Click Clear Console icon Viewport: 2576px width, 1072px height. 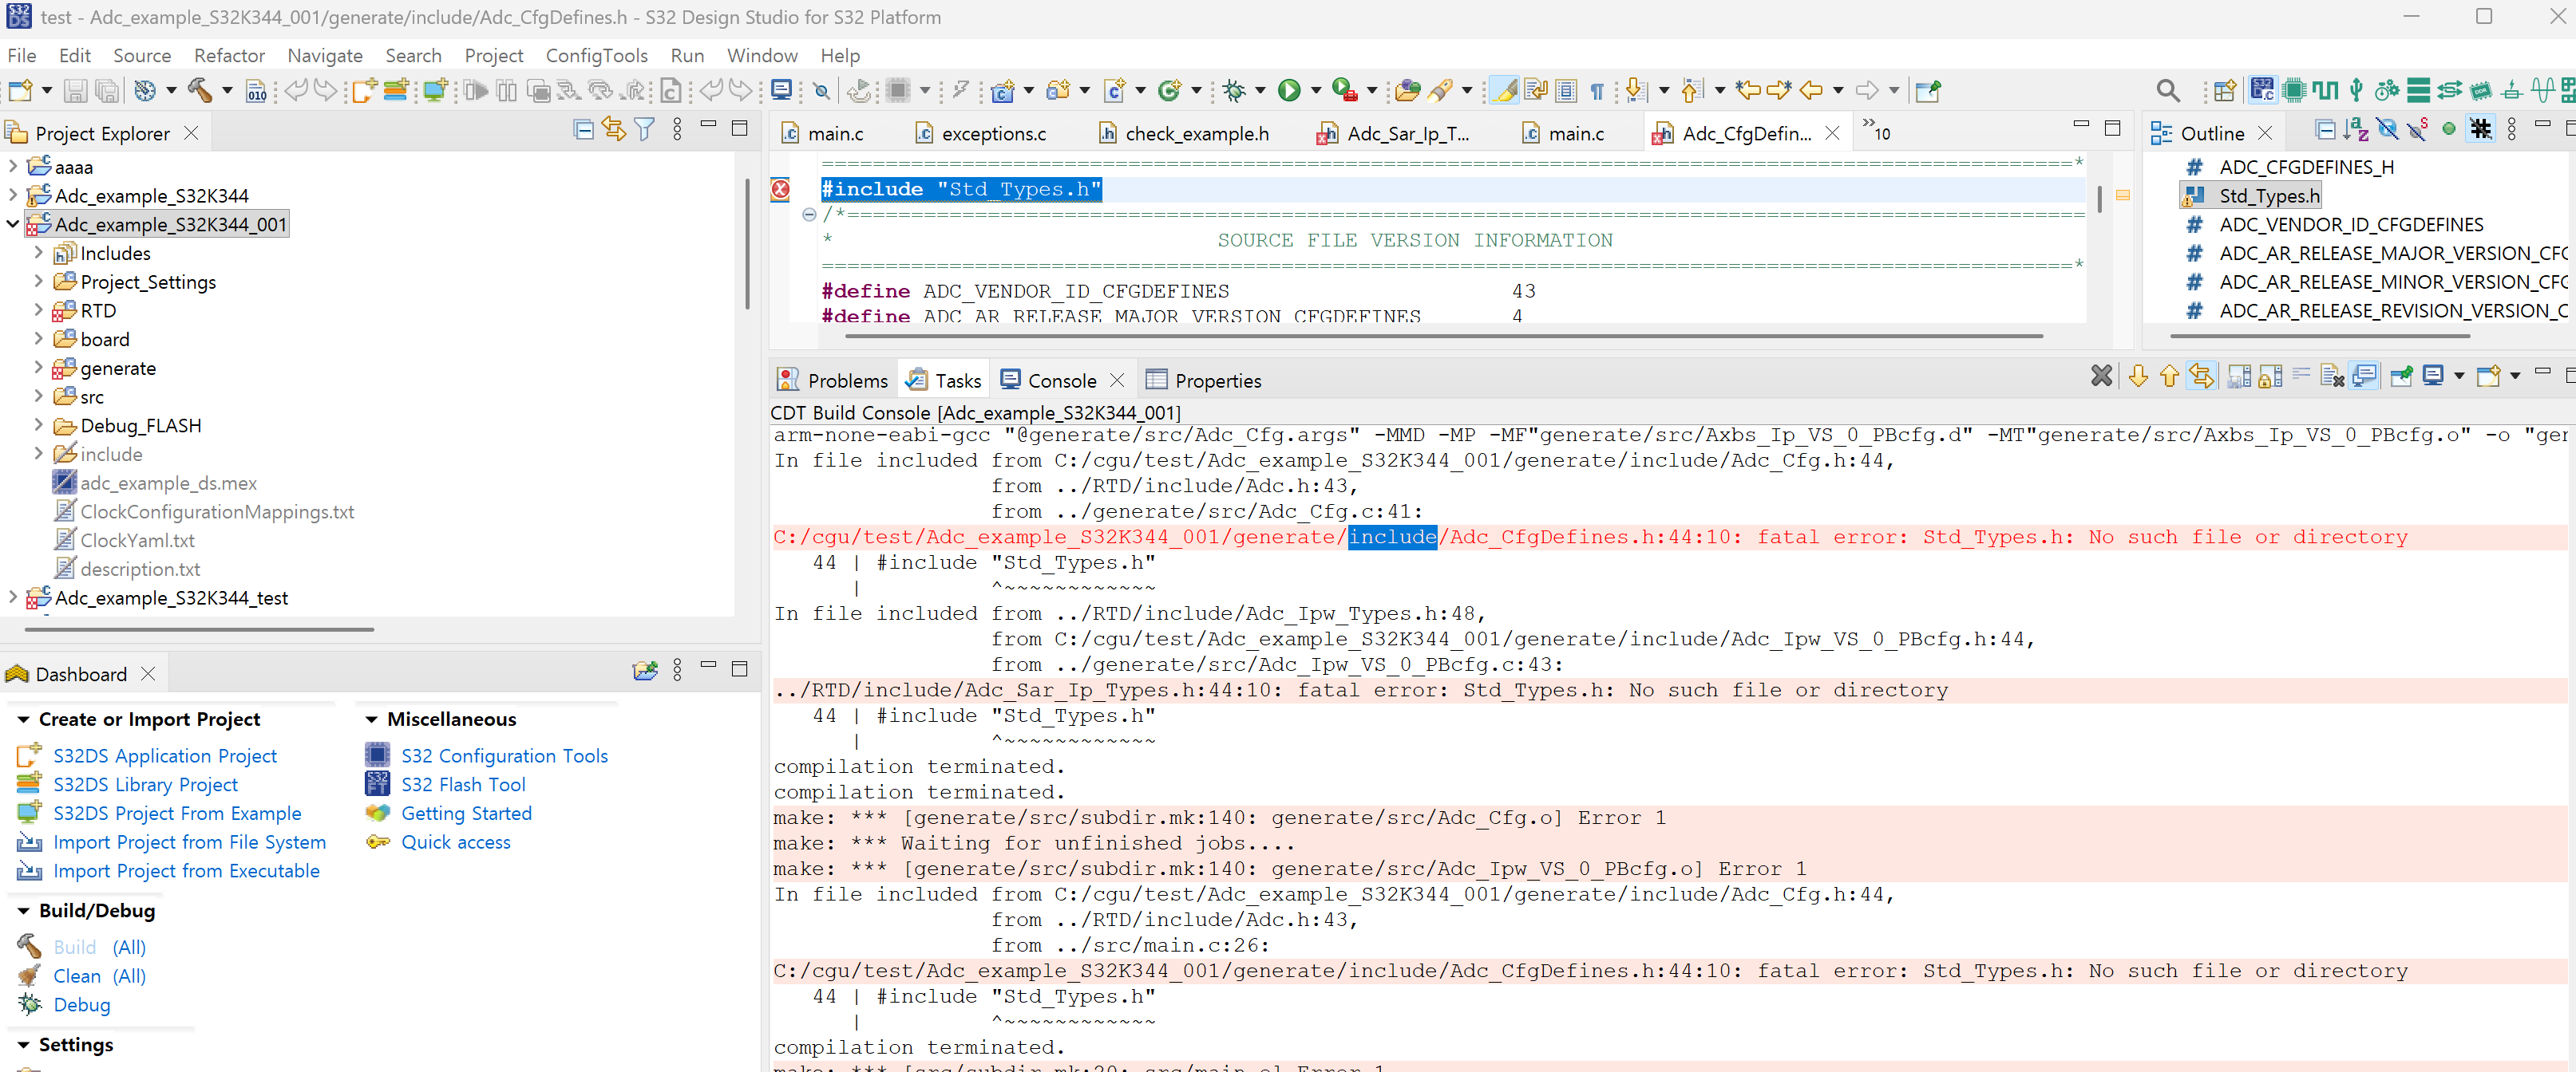coord(2332,376)
